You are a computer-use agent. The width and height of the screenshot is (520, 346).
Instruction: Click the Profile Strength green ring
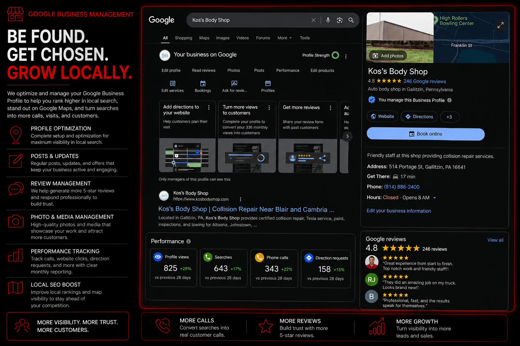[335, 55]
